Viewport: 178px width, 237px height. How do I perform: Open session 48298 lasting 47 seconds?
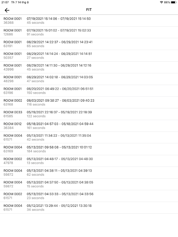pos(89,79)
